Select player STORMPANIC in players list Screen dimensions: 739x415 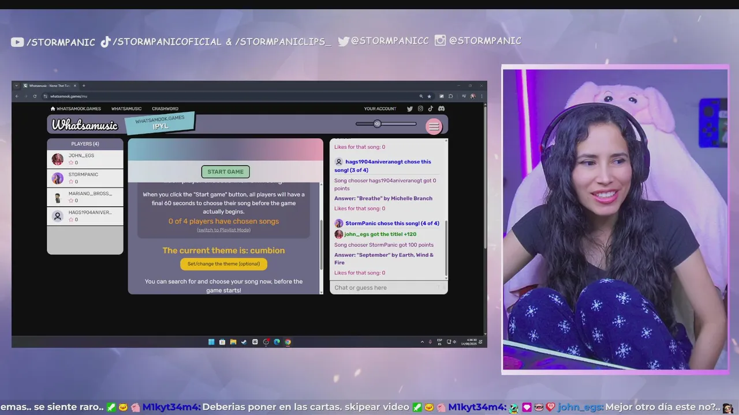(x=85, y=178)
